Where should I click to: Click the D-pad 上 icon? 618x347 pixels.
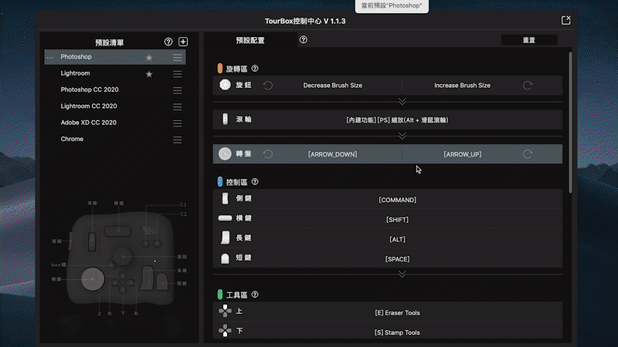225,311
